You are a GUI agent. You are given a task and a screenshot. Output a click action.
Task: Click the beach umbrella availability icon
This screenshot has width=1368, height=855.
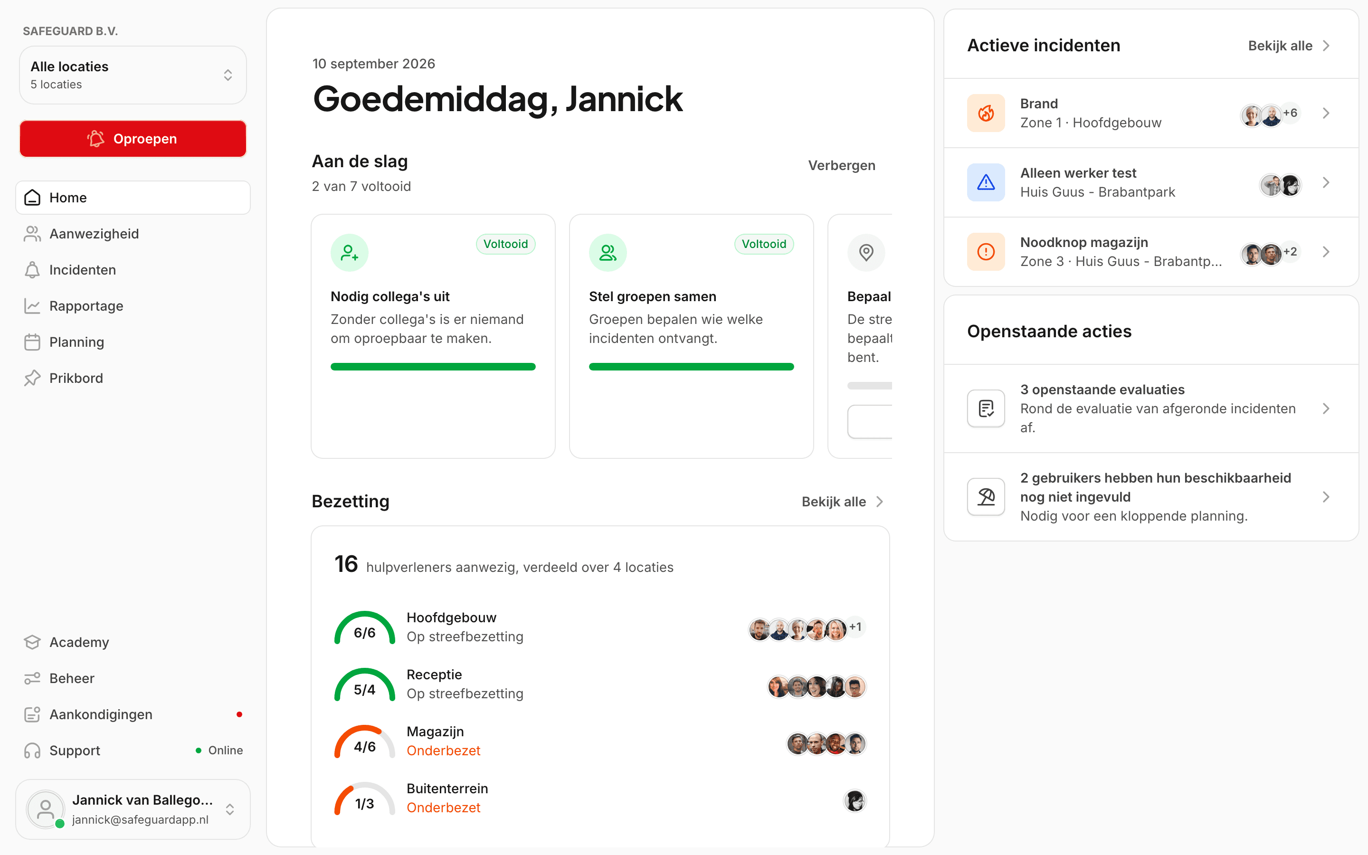pos(986,497)
